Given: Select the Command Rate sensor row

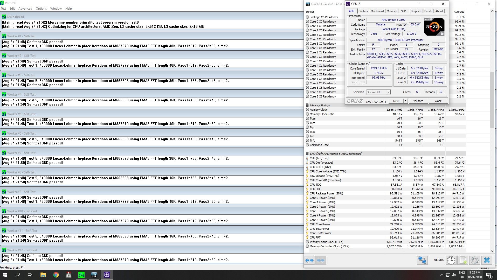Looking at the screenshot, I should tap(385, 145).
